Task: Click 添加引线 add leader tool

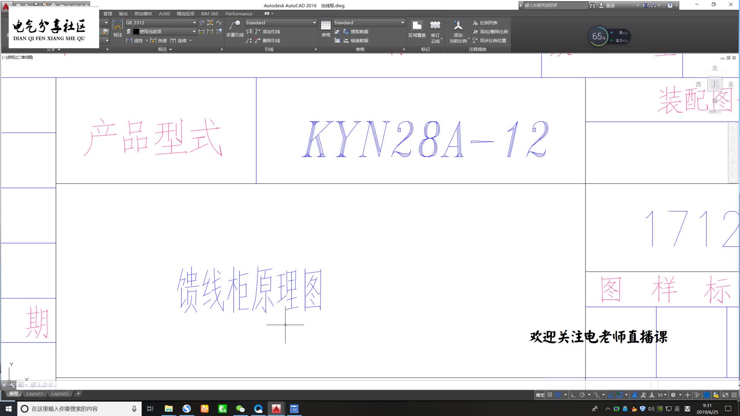Action: tap(267, 32)
